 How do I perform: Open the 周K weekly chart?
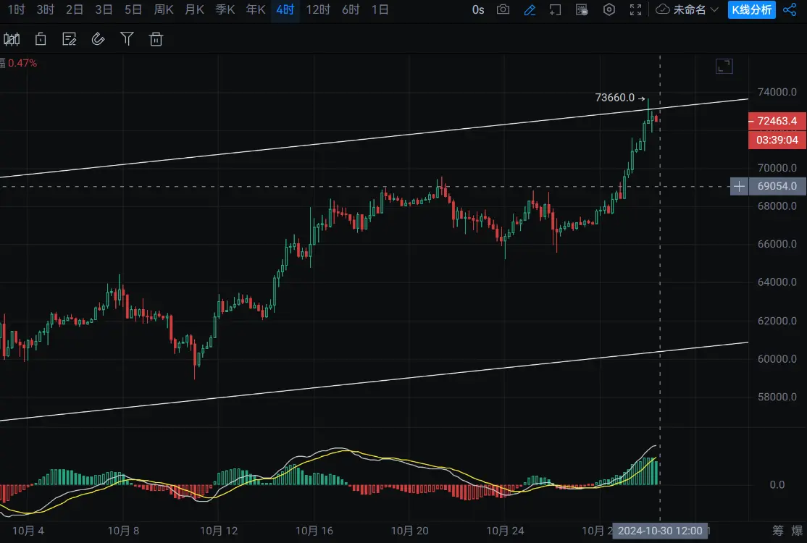[x=164, y=9]
